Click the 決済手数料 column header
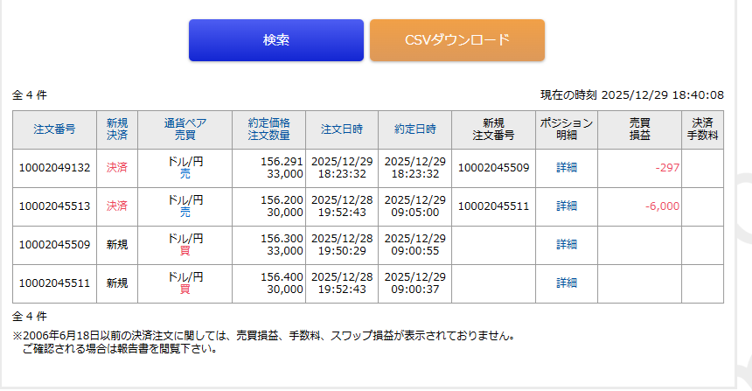 [702, 129]
